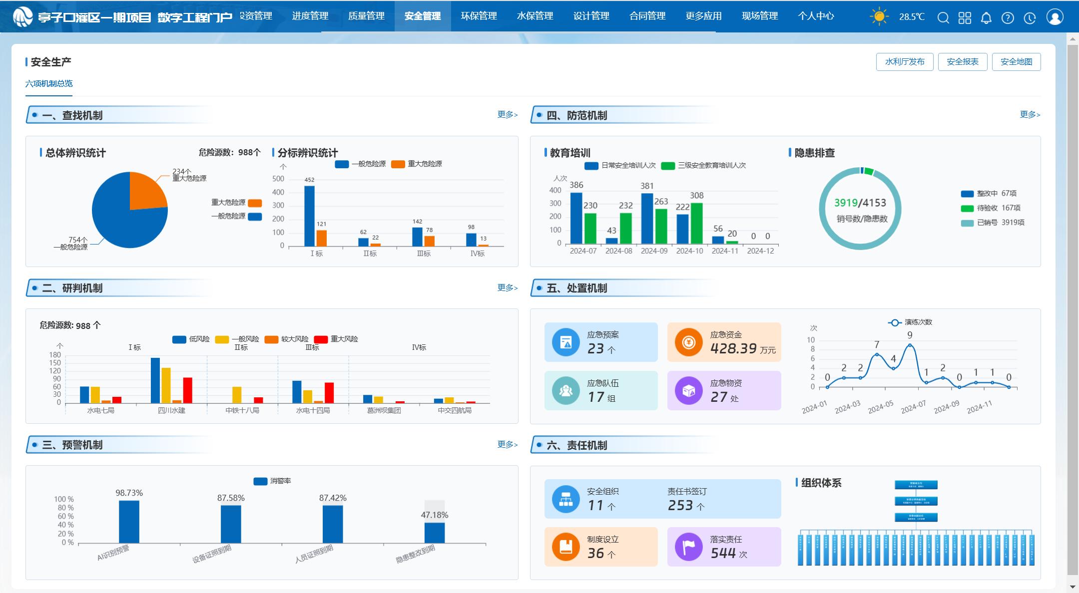This screenshot has height=593, width=1079.
Task: Open the four-square apps grid icon
Action: [965, 18]
